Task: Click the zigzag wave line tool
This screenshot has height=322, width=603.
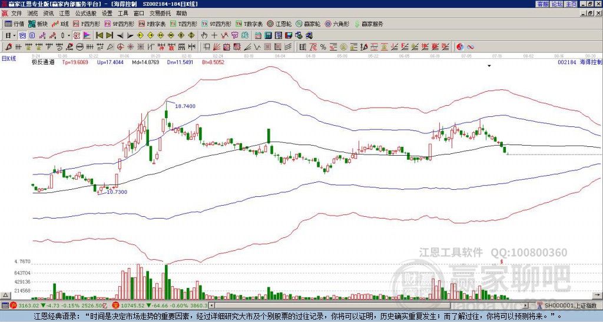Action: tap(224, 36)
